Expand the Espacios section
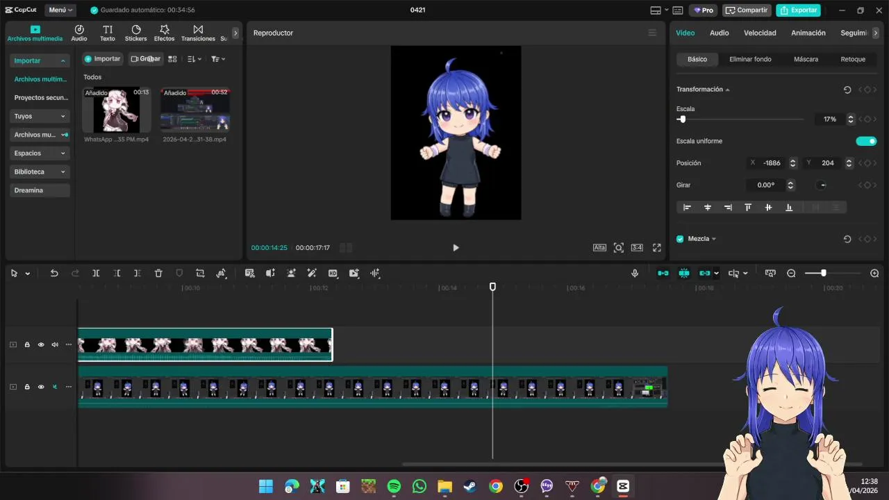Screen dimensions: 889x500 (40, 153)
